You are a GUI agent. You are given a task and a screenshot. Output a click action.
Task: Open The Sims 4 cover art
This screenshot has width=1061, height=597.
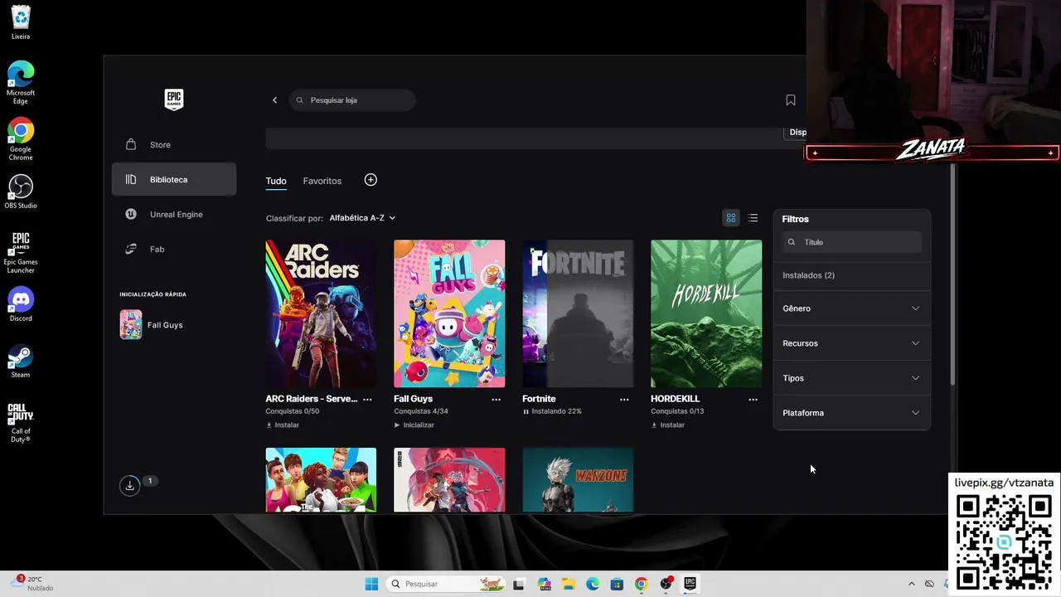(321, 480)
